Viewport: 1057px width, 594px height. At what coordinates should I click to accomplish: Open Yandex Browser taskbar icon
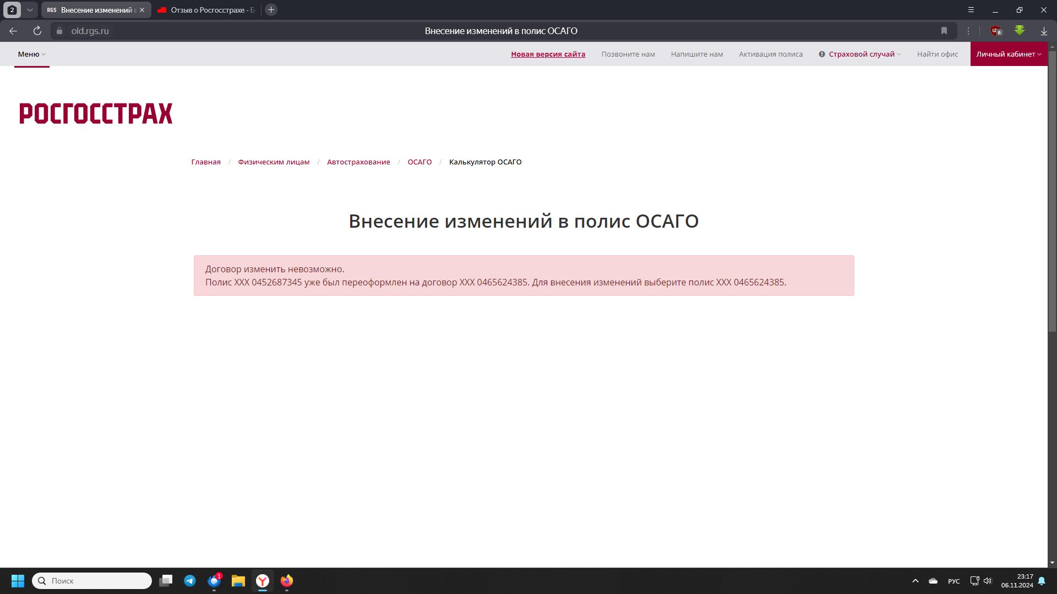(x=263, y=581)
